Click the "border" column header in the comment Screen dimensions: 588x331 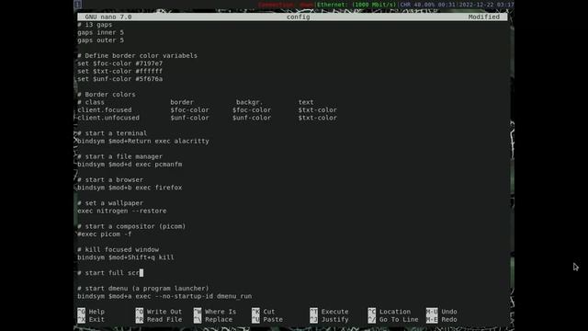182,102
